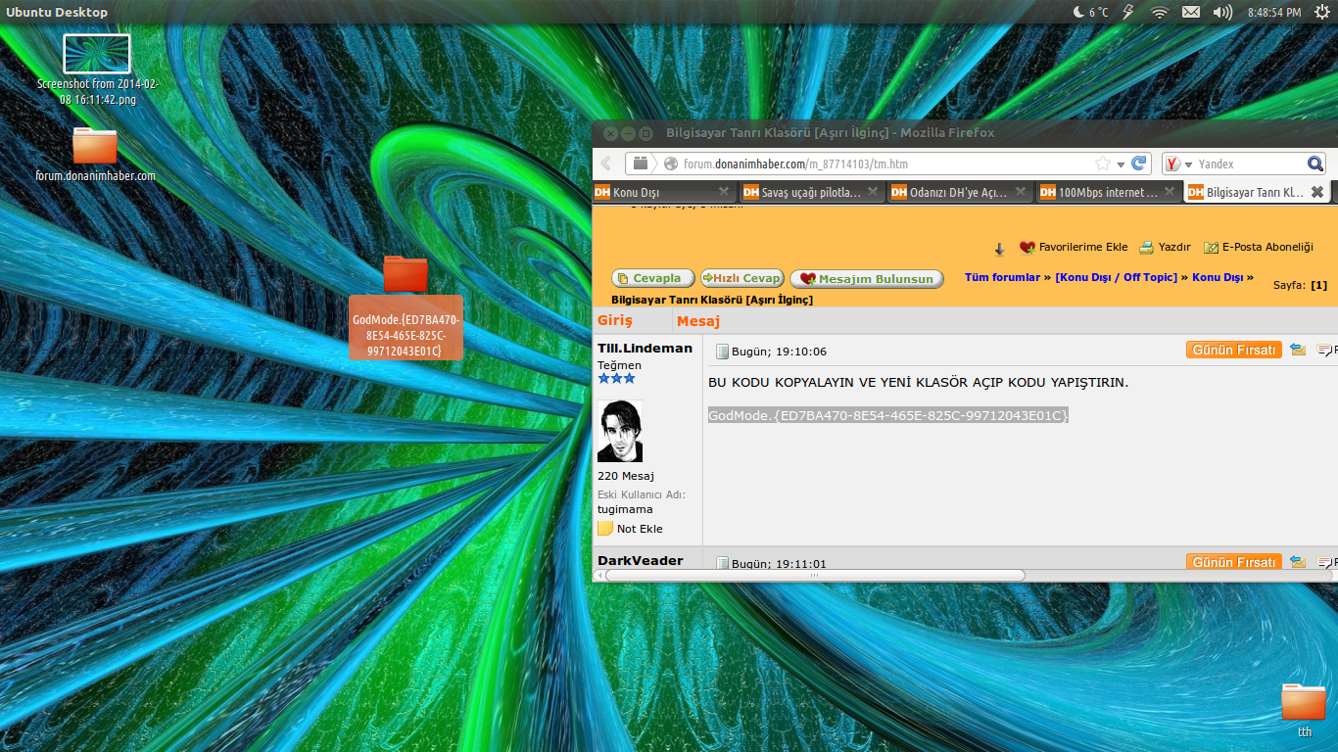Click the message envelope icon in DarkVeader's post
Viewport: 1338px width, 752px height.
coord(1298,562)
